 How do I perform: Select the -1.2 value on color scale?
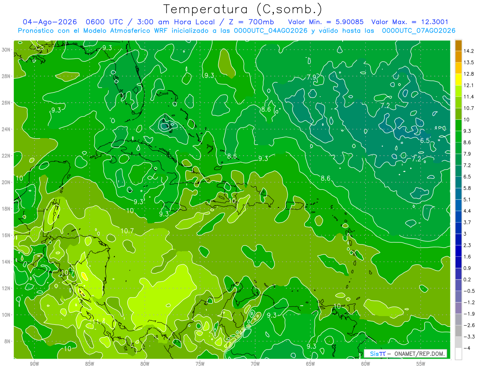click(469, 303)
